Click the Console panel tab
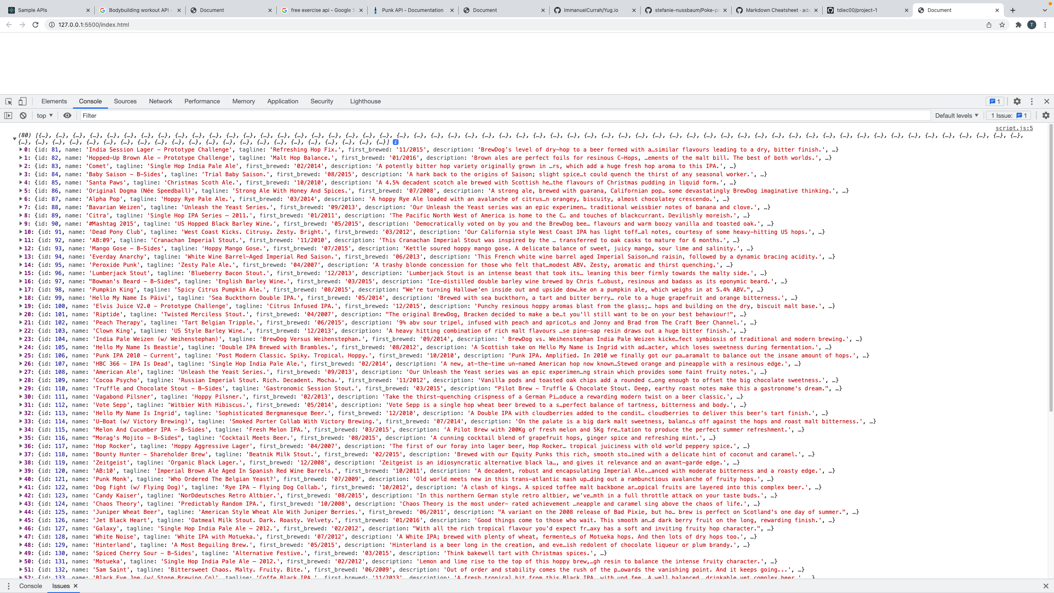The image size is (1054, 593). [90, 100]
